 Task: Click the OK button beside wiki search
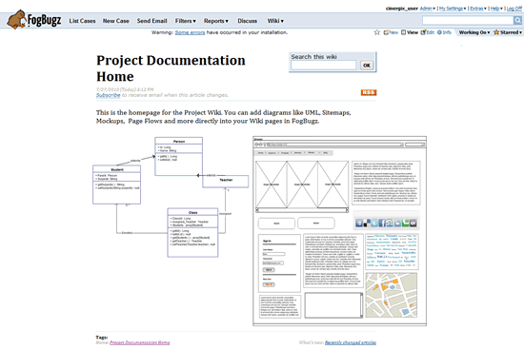pyautogui.click(x=367, y=65)
